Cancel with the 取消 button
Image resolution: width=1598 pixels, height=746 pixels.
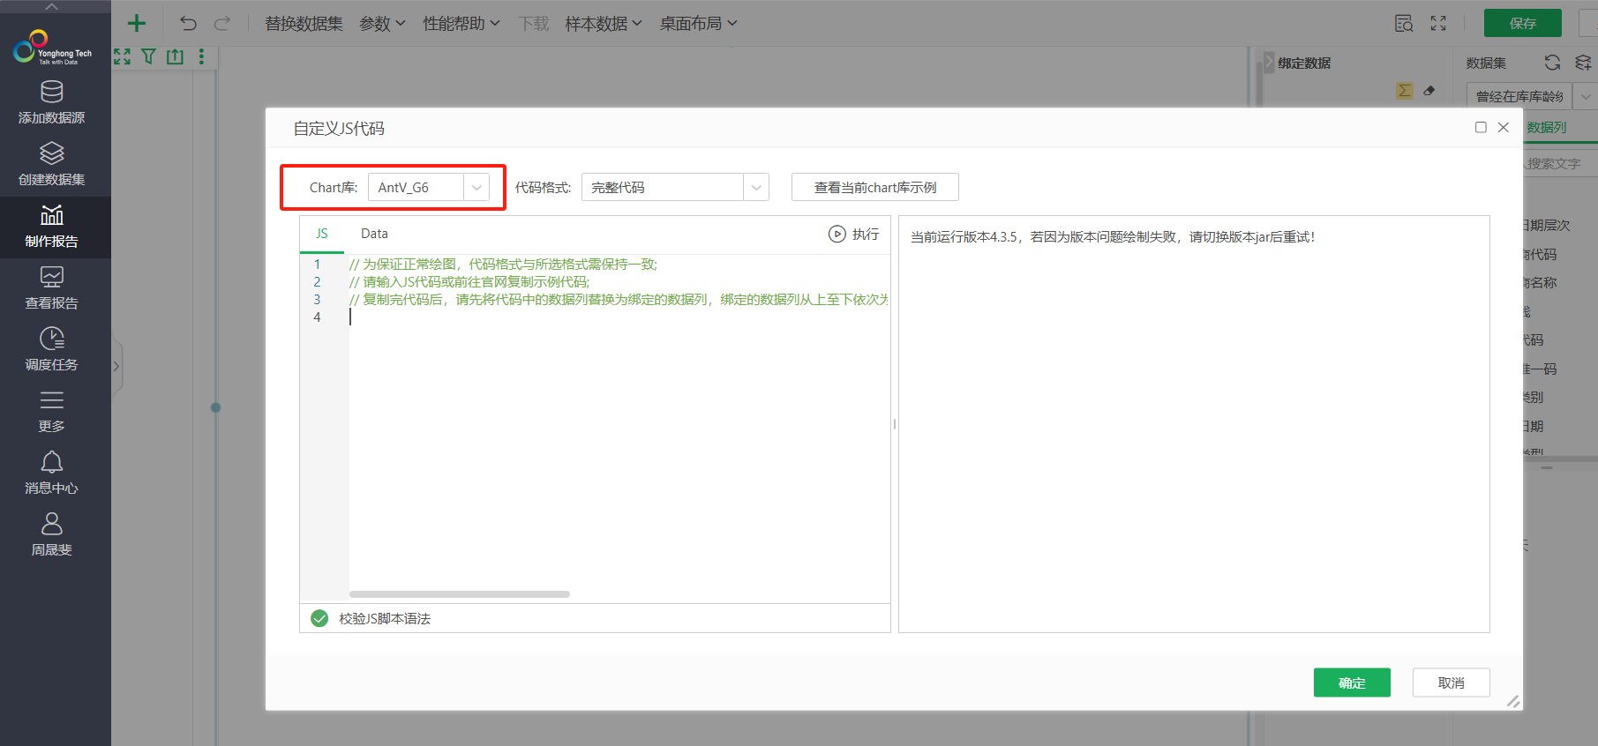click(1452, 683)
